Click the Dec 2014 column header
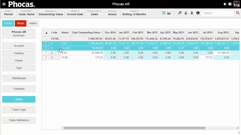The width and height of the screenshot is (241, 135). [110, 33]
